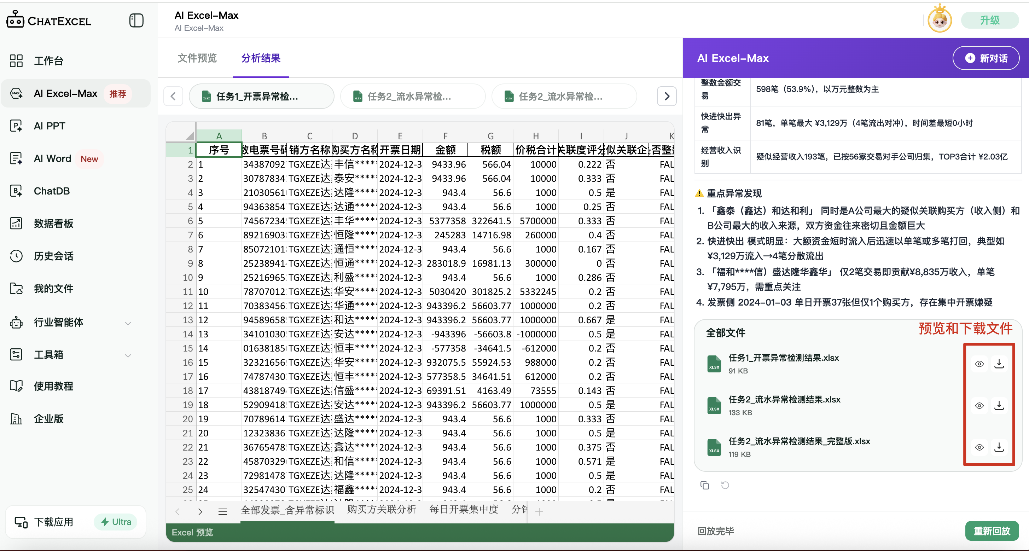
Task: Open the 每日开票集中度 sheet
Action: [x=464, y=509]
